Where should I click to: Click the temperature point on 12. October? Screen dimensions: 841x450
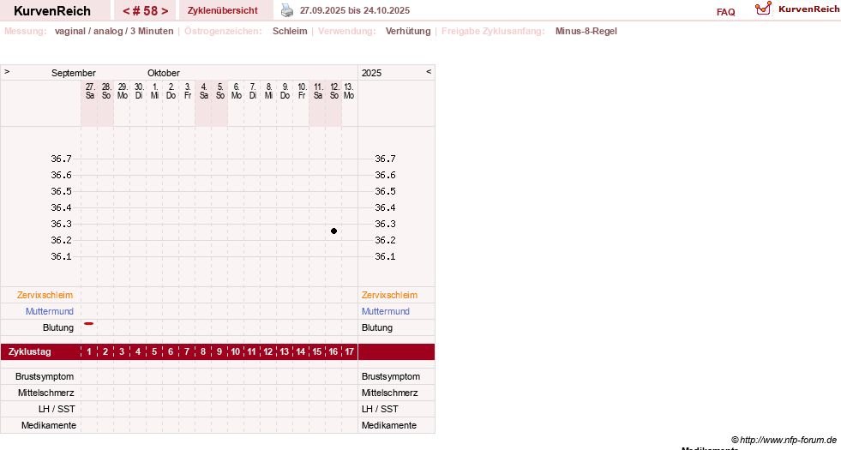(333, 231)
